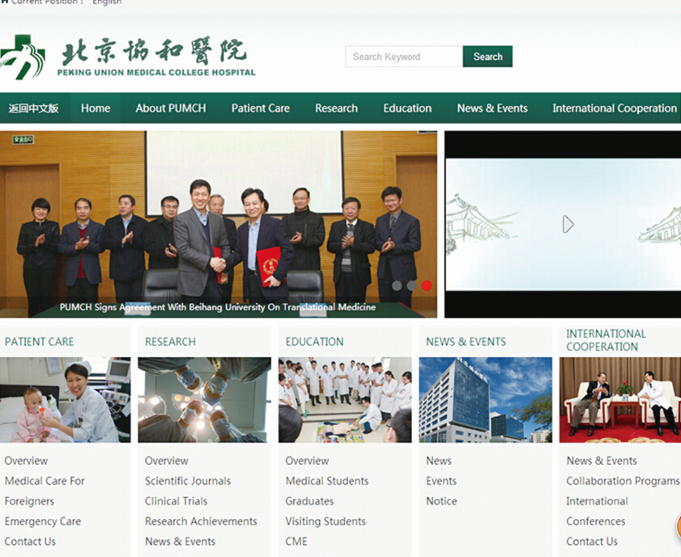Open Scientific Journals link
The image size is (681, 557).
(x=188, y=481)
